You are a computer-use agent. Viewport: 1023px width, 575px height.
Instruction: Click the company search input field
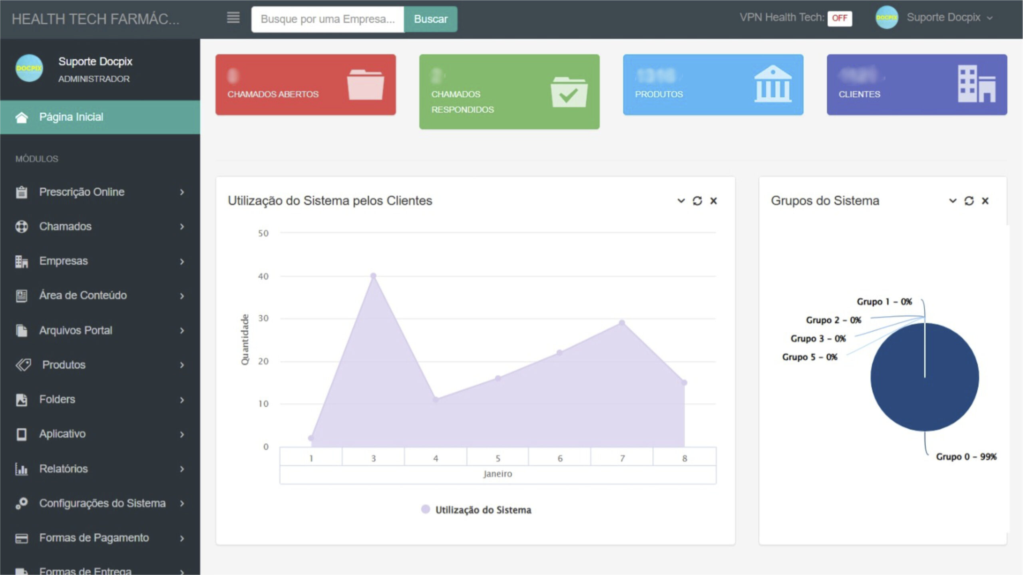click(x=327, y=19)
